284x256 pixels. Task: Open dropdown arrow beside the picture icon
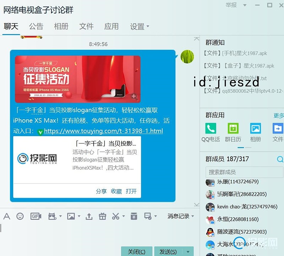pyautogui.click(x=79, y=216)
